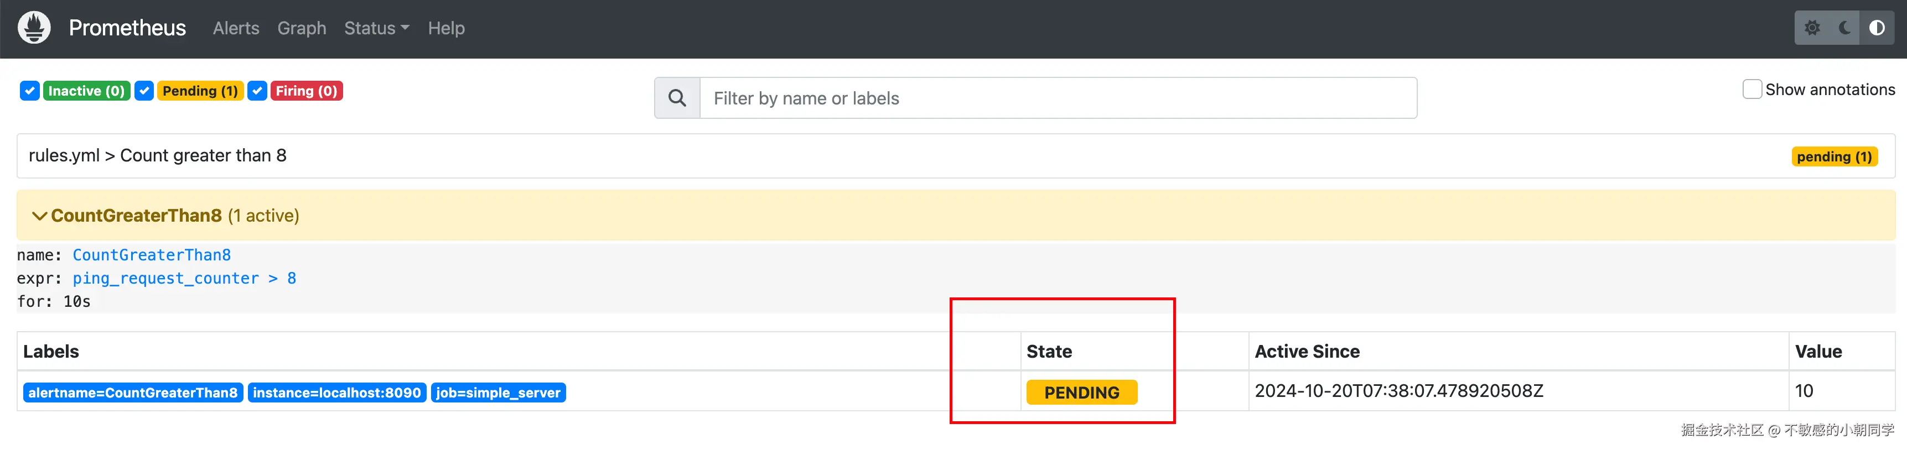The image size is (1907, 450).
Task: Switch to the dark theme moon icon
Action: 1845,28
